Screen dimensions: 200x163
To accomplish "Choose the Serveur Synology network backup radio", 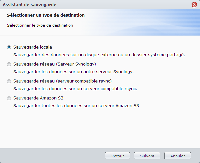I will (9, 64).
